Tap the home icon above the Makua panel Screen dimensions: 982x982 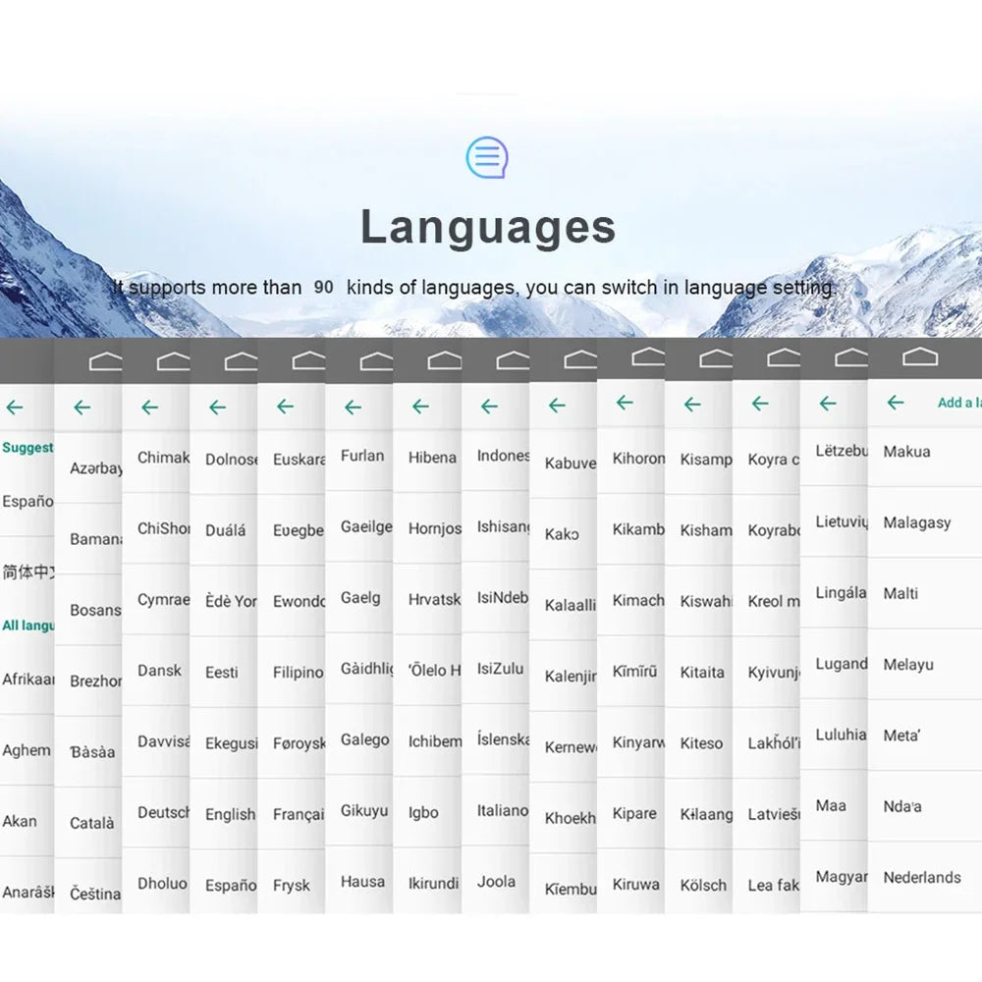[920, 357]
